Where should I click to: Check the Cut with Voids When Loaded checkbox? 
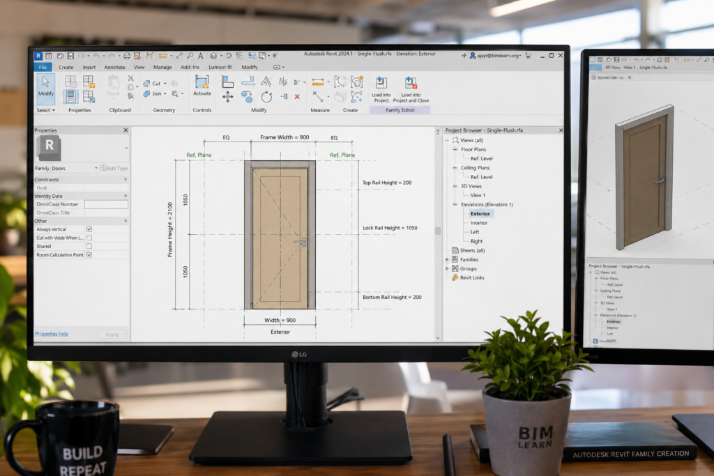click(89, 238)
